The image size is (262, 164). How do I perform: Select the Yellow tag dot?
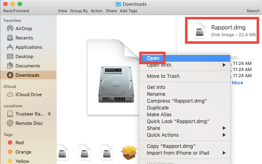pos(10,161)
